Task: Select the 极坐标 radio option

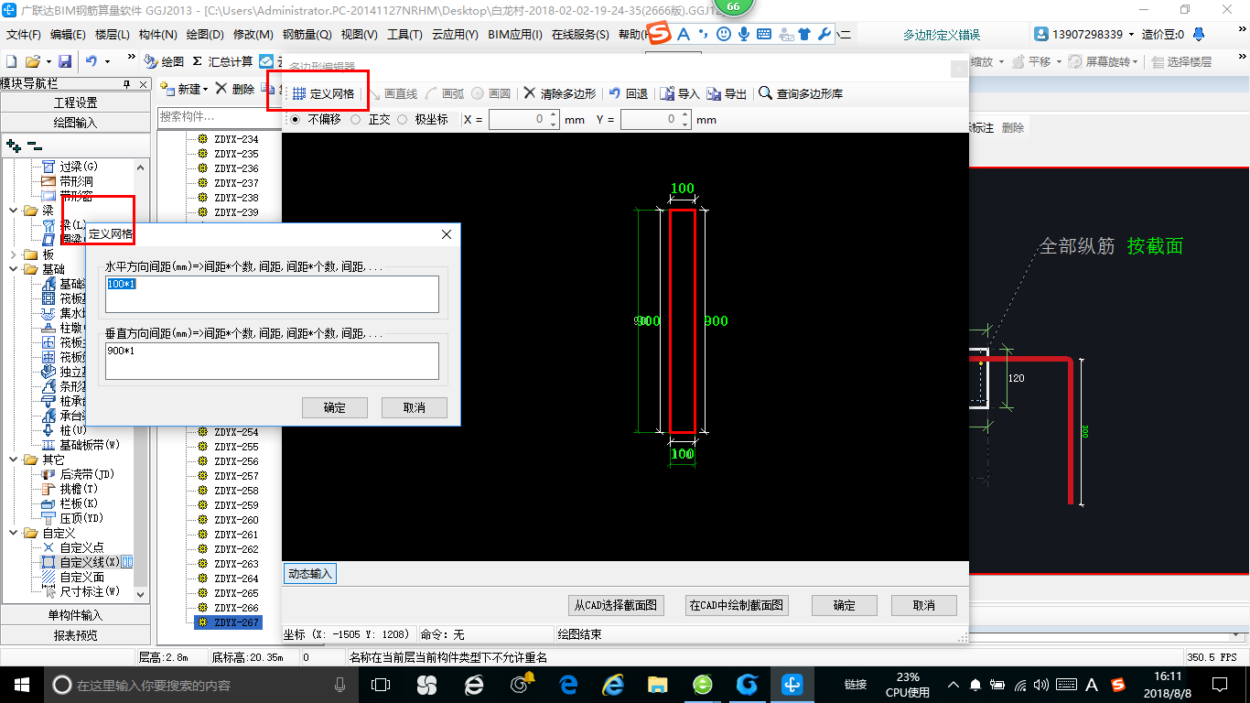Action: click(422, 119)
